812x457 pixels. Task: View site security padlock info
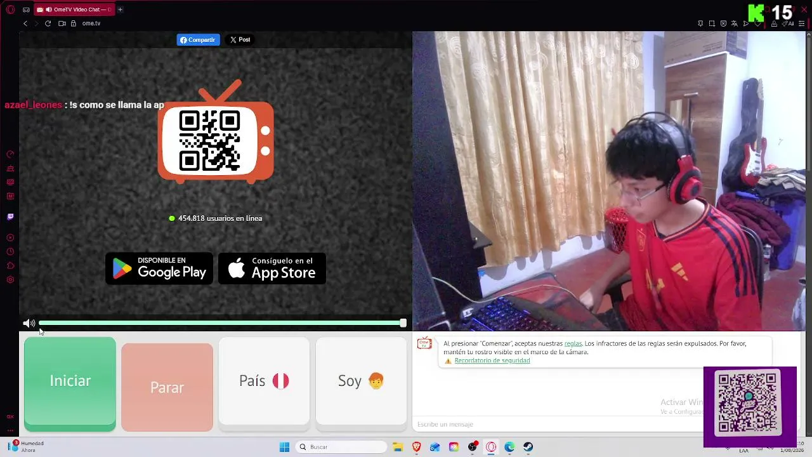pos(74,23)
